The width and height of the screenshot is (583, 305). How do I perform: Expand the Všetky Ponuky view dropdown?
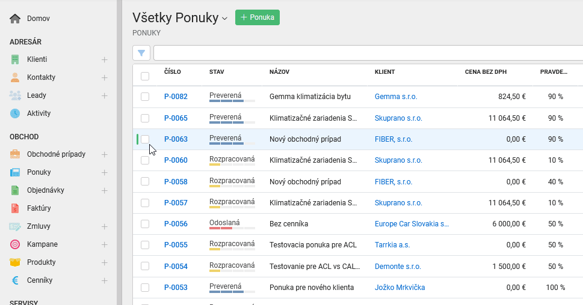pos(224,18)
